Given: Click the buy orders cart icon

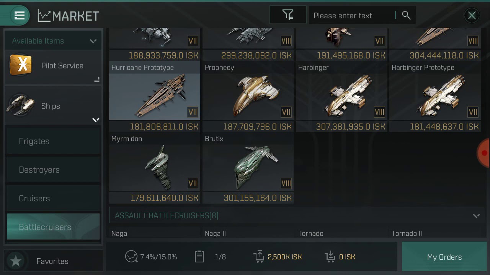Looking at the screenshot, I should pos(330,257).
